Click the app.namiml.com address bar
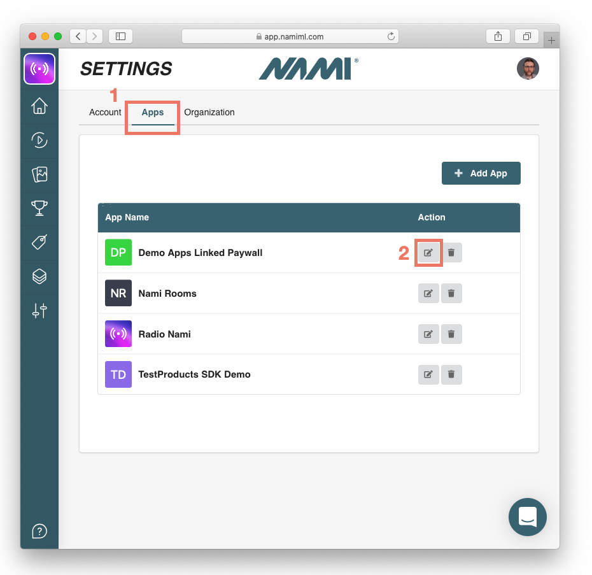Viewport: 592px width, 575px height. (x=290, y=36)
